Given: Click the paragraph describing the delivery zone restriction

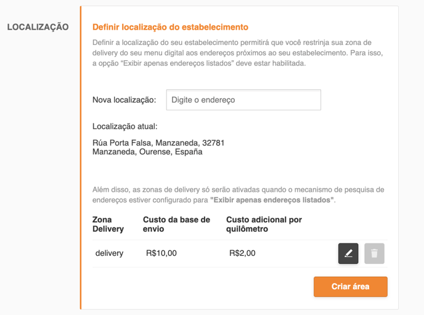Looking at the screenshot, I should coord(238,53).
